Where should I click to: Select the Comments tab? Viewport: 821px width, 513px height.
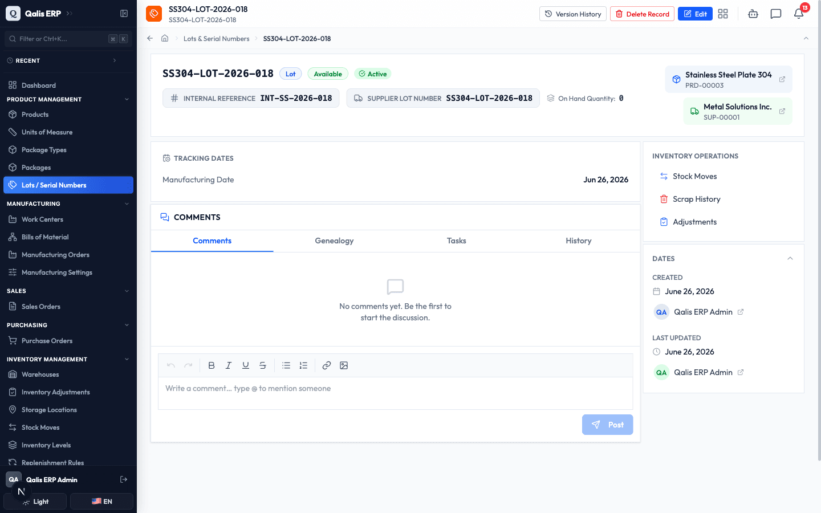tap(212, 241)
